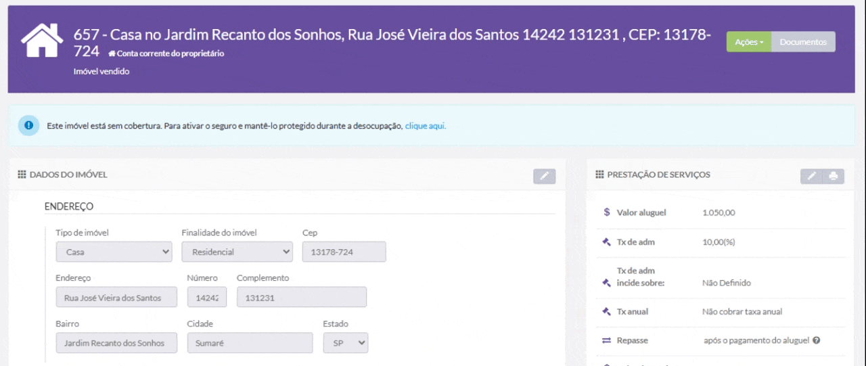The height and width of the screenshot is (366, 866).
Task: Print Prestação de Serviços via printer icon
Action: pyautogui.click(x=834, y=176)
